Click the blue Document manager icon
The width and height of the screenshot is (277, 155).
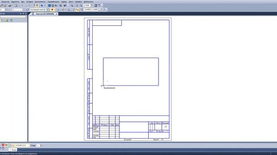pyautogui.click(x=49, y=6)
